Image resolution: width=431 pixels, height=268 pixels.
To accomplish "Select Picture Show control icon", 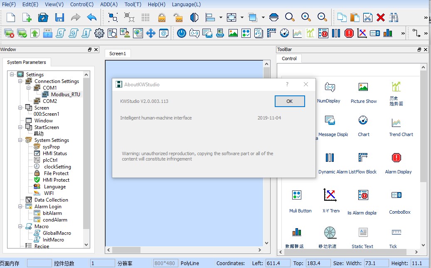I will 363,87.
